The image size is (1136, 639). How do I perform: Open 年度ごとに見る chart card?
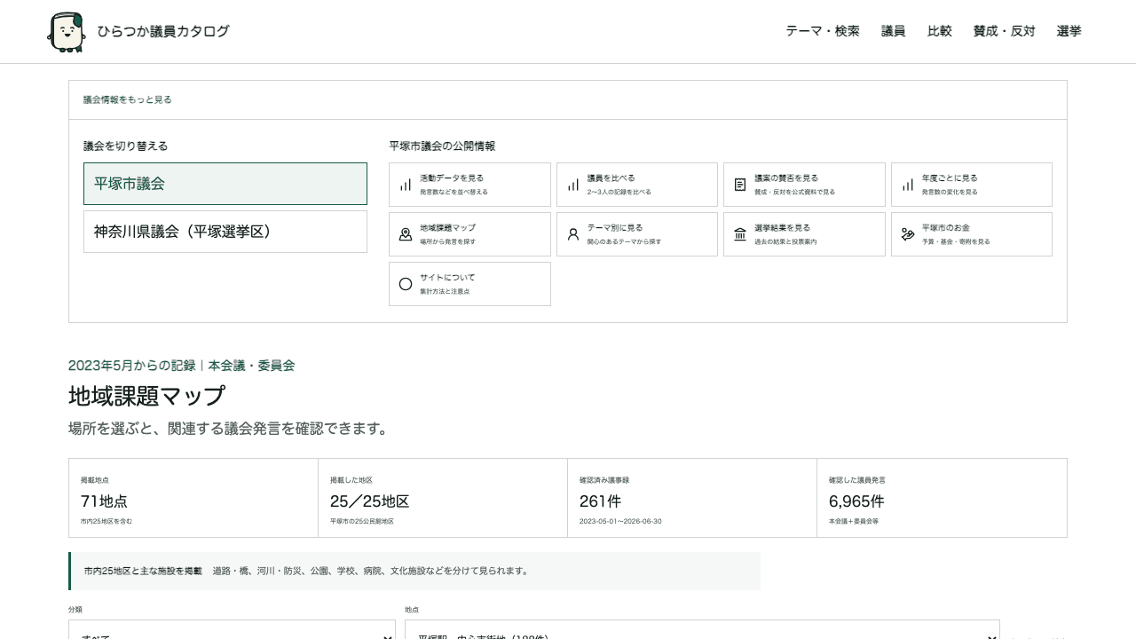972,185
